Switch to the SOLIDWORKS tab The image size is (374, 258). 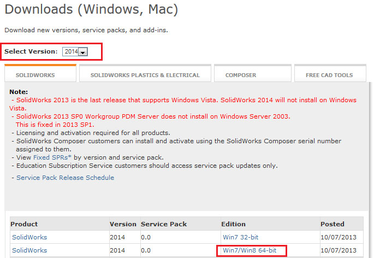click(x=35, y=75)
